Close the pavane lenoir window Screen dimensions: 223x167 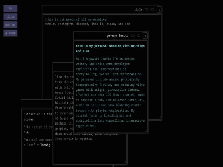145,35
